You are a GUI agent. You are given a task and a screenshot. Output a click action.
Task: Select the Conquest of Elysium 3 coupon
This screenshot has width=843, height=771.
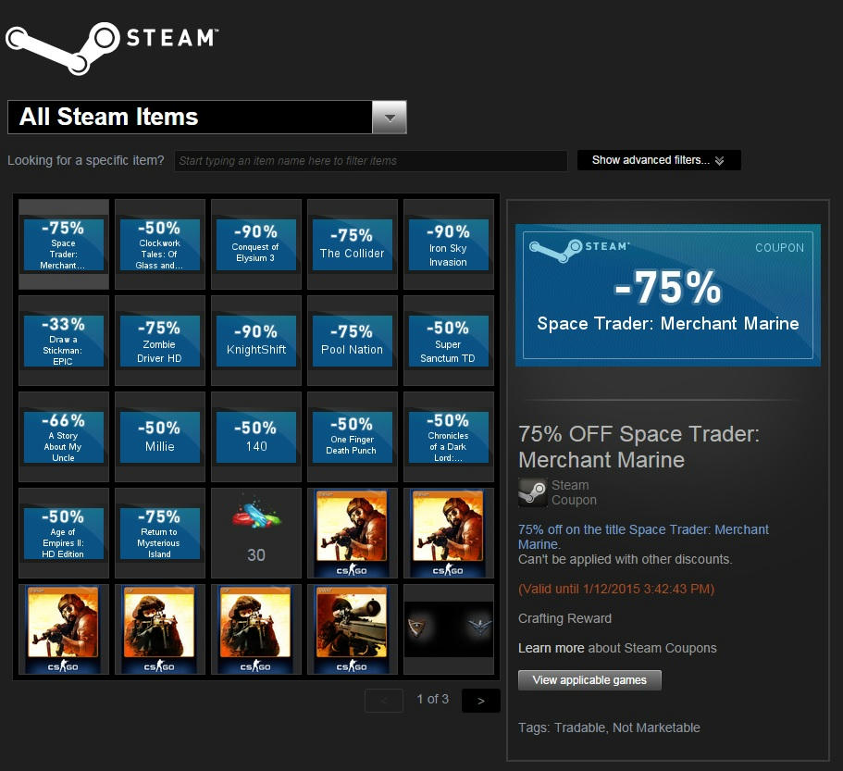[256, 244]
